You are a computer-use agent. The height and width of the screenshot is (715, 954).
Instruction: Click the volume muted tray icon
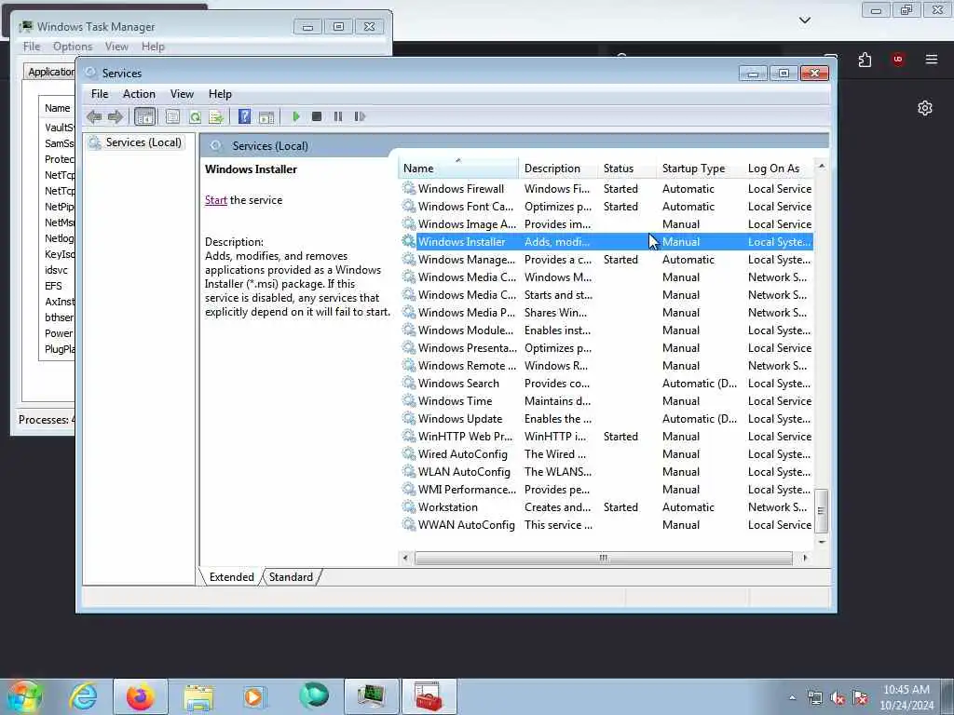(838, 698)
